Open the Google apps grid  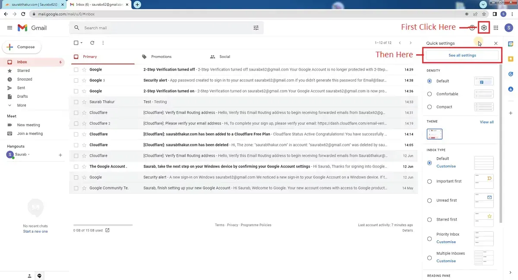pyautogui.click(x=496, y=28)
